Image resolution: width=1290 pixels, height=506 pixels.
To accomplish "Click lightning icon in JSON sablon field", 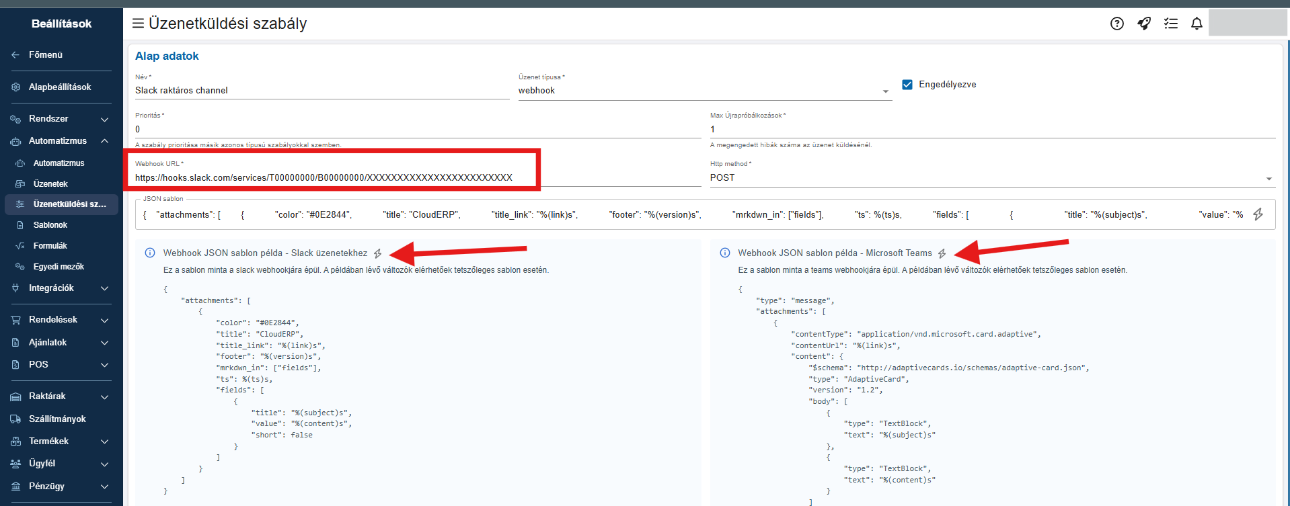I will tap(1258, 214).
